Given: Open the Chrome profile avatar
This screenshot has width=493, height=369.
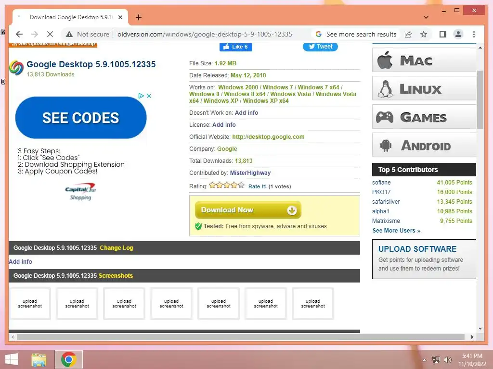Looking at the screenshot, I should 458,34.
